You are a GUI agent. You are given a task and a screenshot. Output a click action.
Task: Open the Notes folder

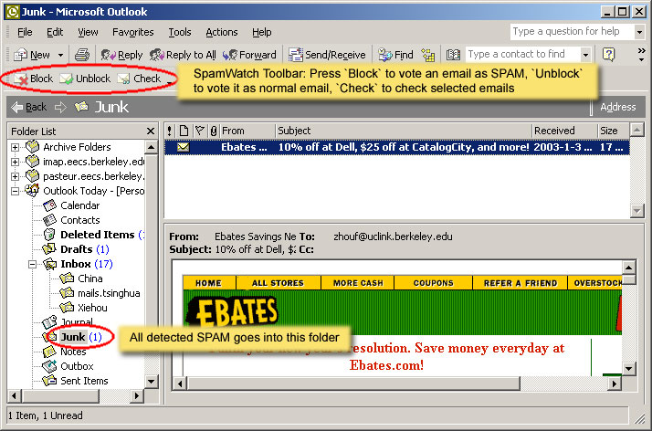[x=73, y=352]
